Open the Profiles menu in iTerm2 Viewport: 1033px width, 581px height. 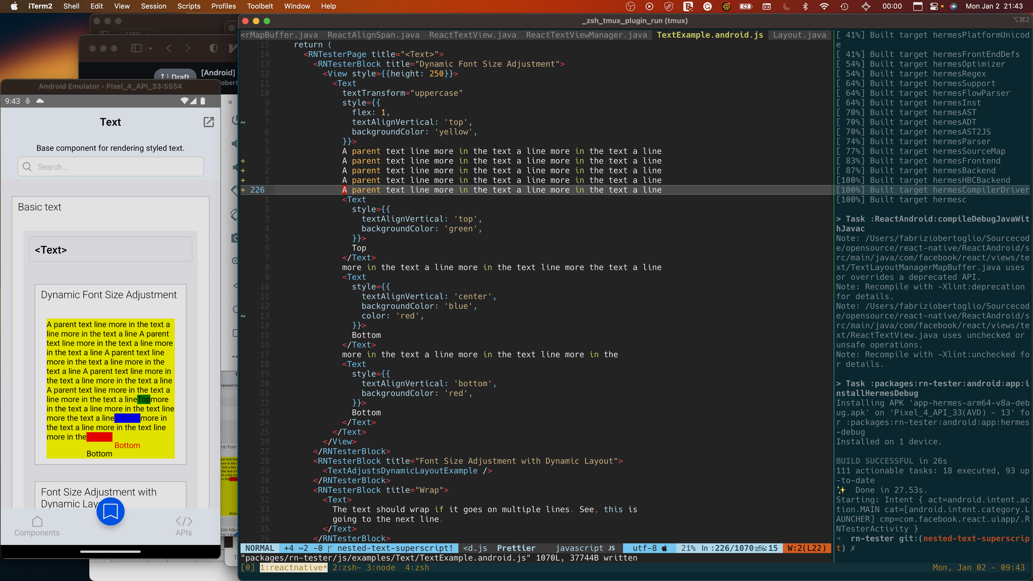pos(223,6)
